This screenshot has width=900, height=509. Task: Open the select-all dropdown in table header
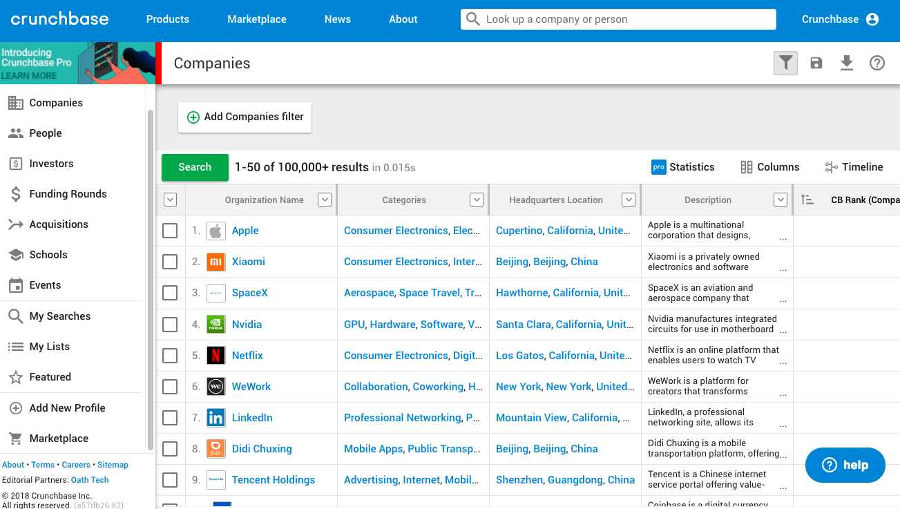tap(171, 200)
